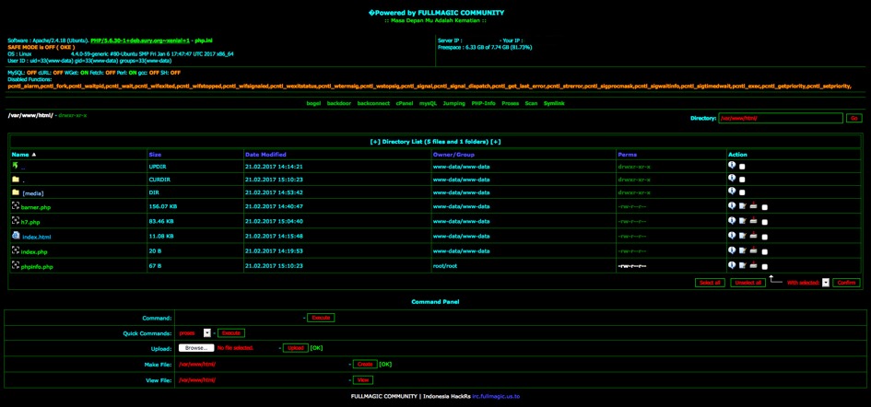Open the 'With selected' dropdown

click(825, 283)
